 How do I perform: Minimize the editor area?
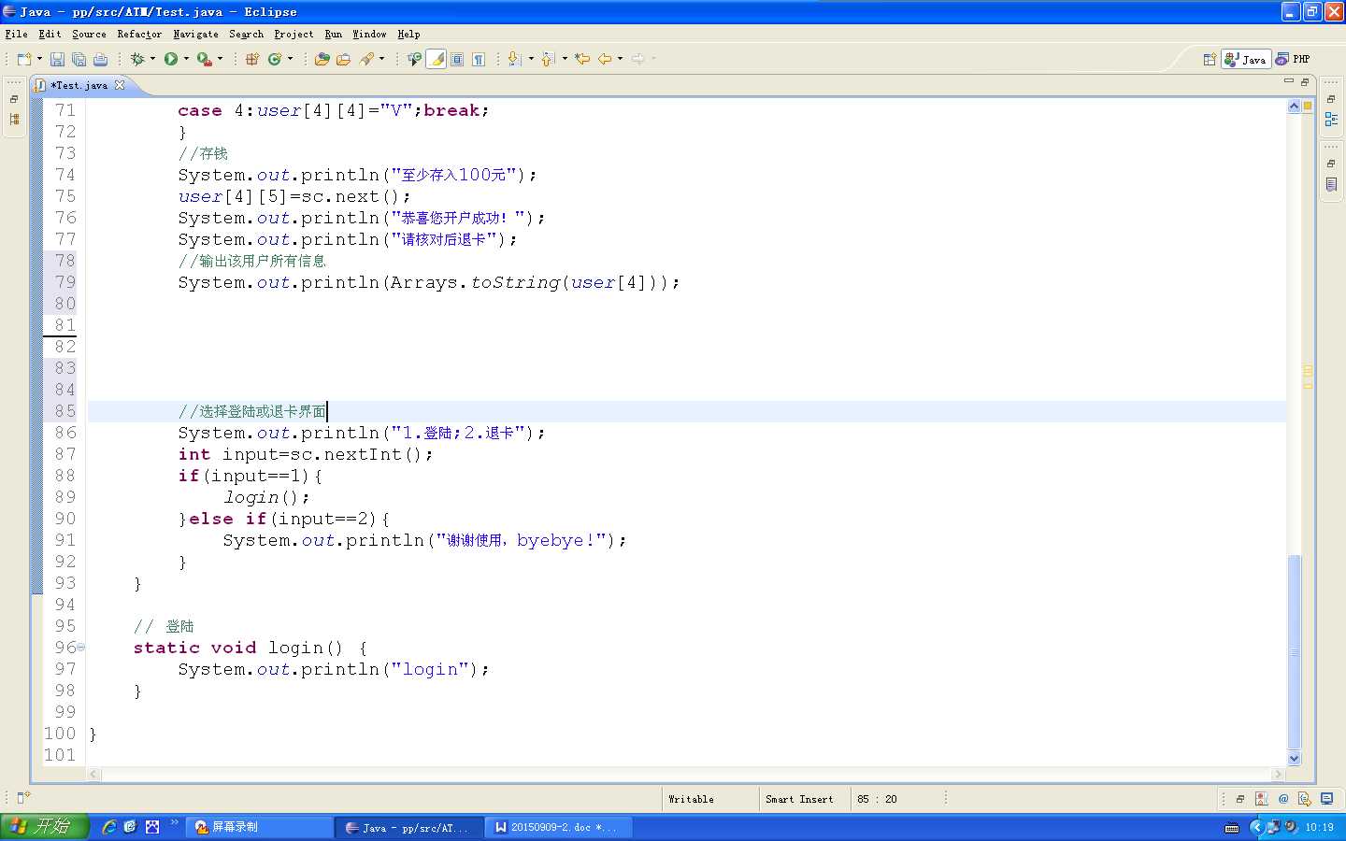click(x=1289, y=81)
